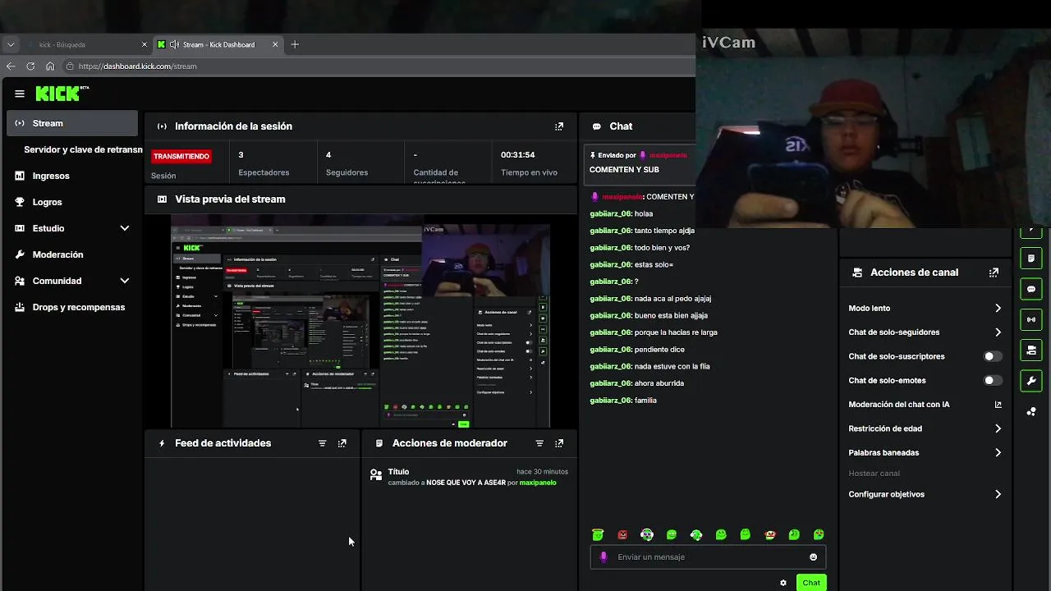Insert the green emote with white headphones
The height and width of the screenshot is (591, 1051).
(x=696, y=535)
